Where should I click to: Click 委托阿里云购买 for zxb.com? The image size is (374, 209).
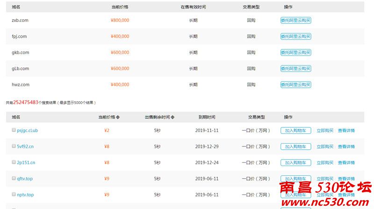click(295, 21)
